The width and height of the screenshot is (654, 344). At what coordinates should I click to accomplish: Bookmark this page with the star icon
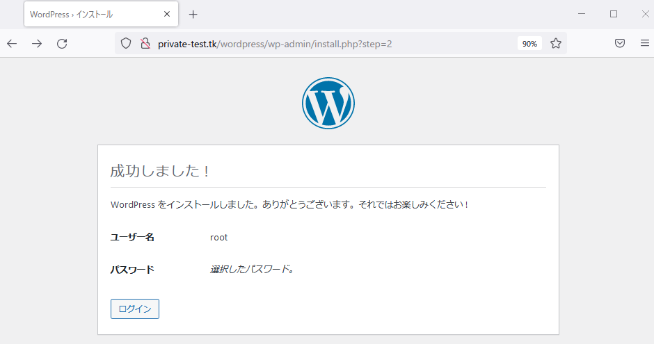point(556,43)
